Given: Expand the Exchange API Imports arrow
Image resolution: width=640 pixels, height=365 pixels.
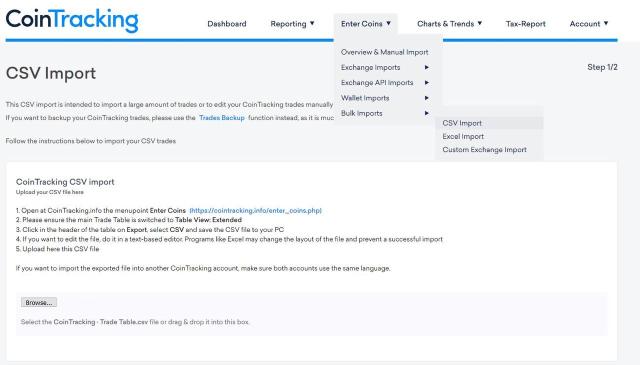Looking at the screenshot, I should tap(426, 82).
